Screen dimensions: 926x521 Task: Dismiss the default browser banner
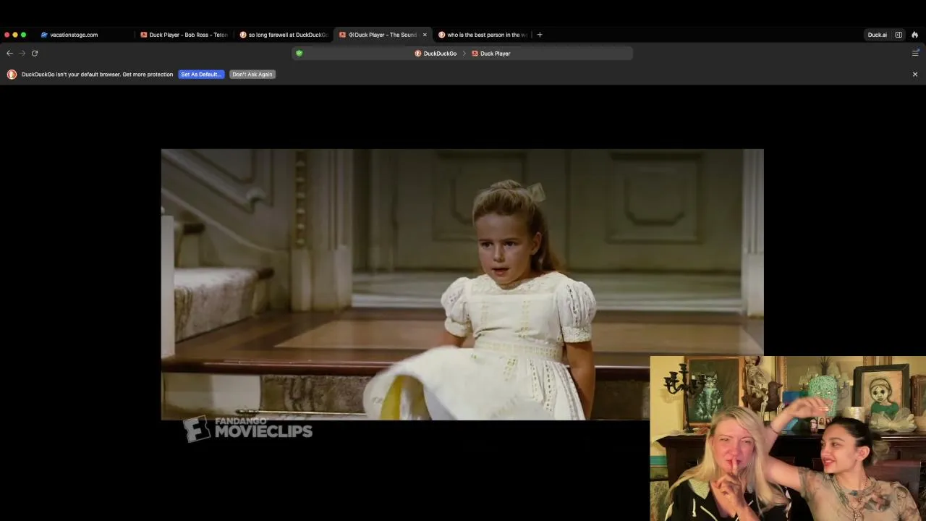click(x=914, y=74)
